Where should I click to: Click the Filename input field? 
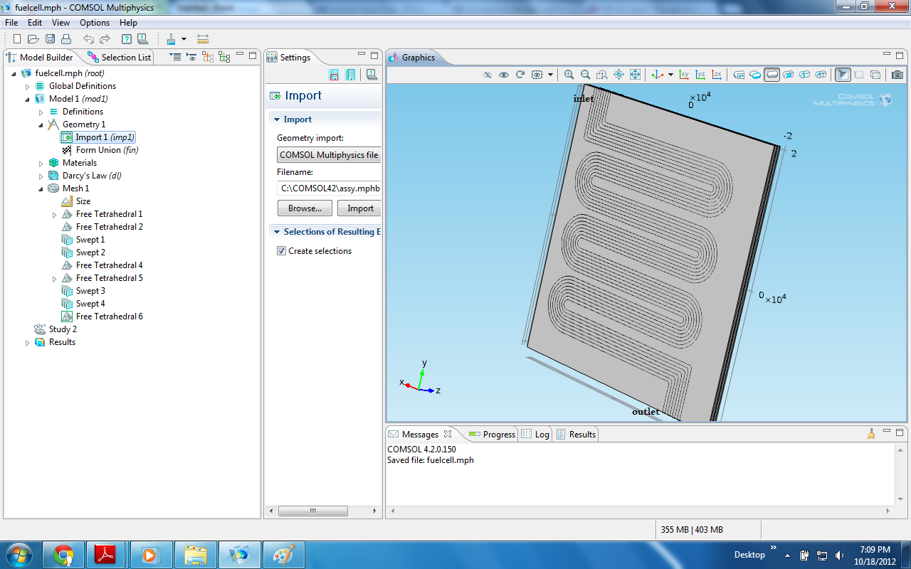(x=329, y=188)
